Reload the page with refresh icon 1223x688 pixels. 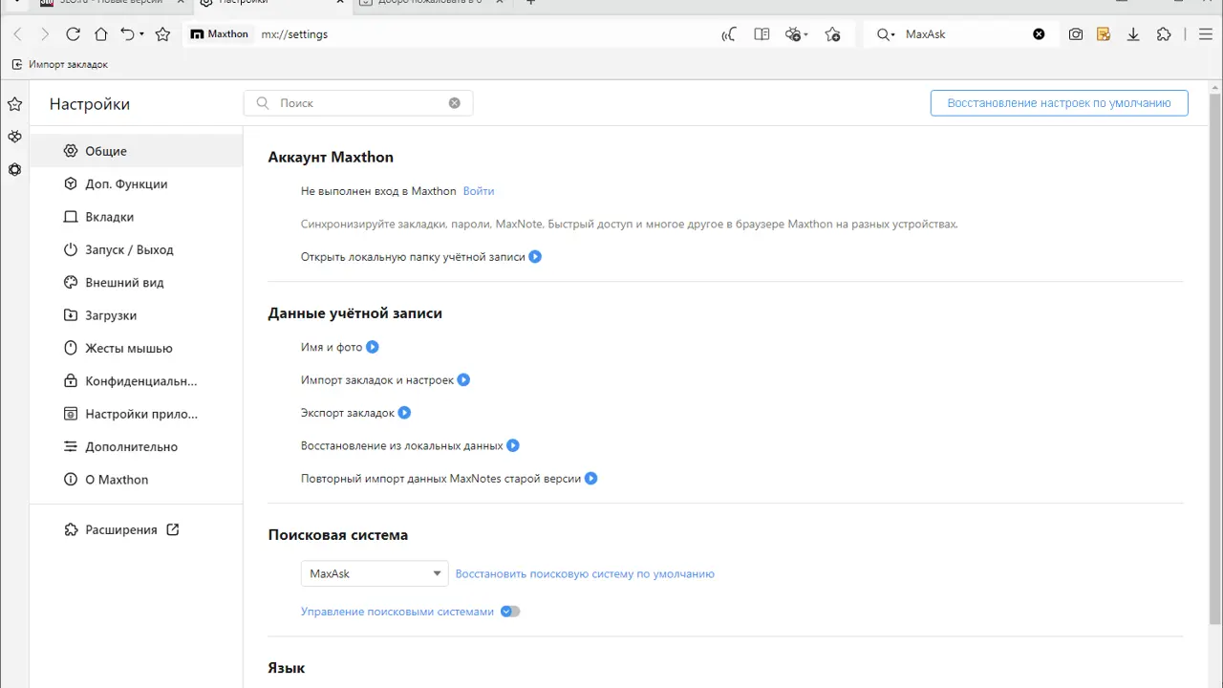[x=73, y=34]
